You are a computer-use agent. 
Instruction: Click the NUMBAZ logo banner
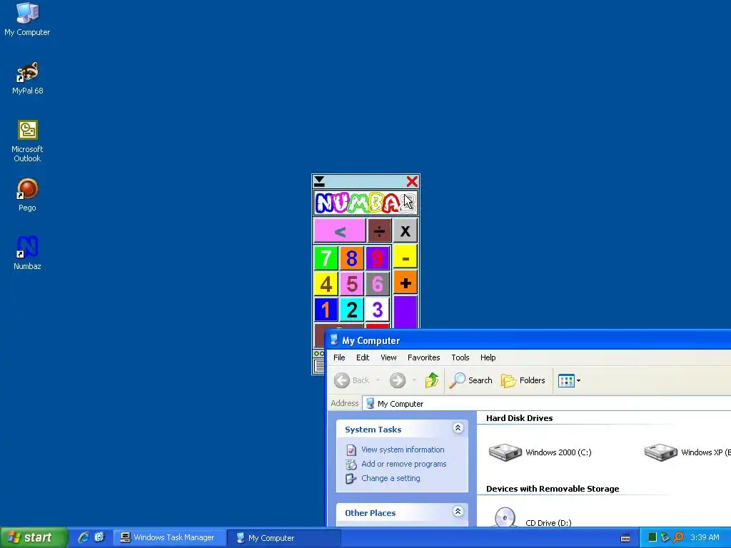coord(365,203)
